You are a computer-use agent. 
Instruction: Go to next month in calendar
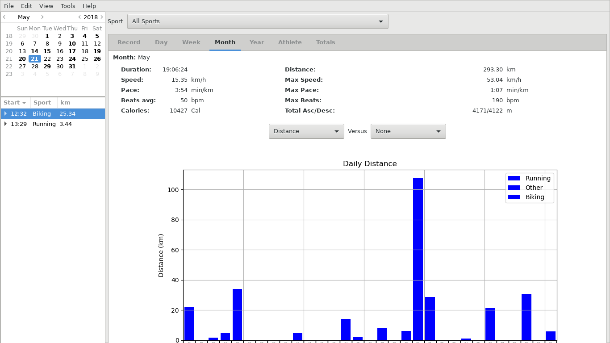42,17
